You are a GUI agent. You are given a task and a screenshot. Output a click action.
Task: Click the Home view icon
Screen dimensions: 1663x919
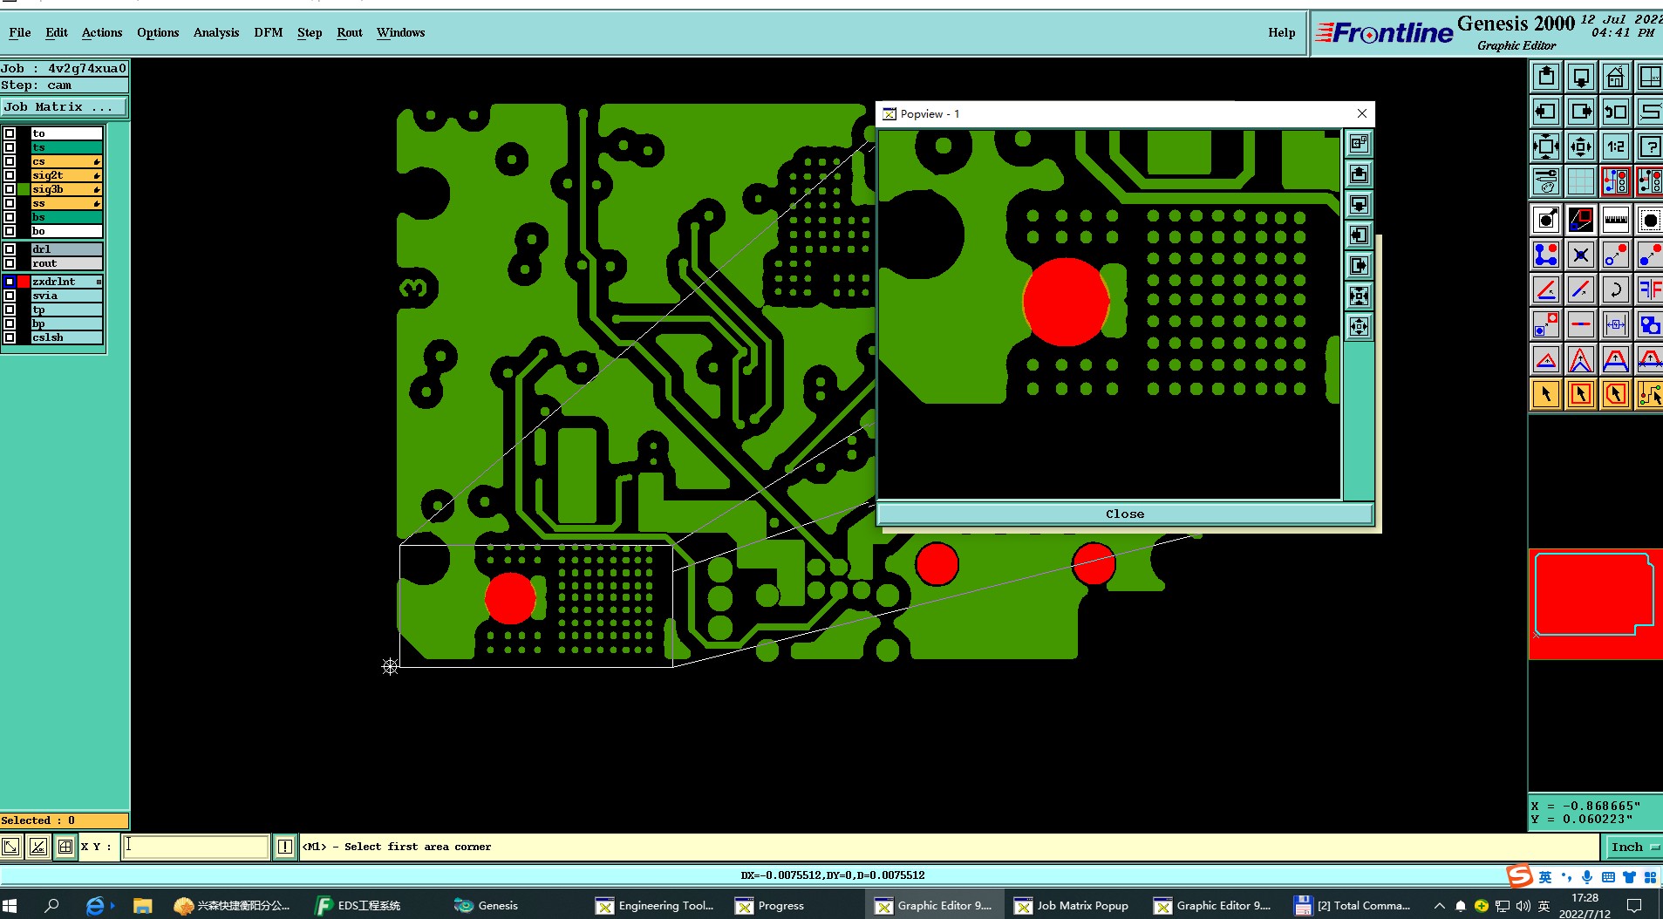point(1615,77)
